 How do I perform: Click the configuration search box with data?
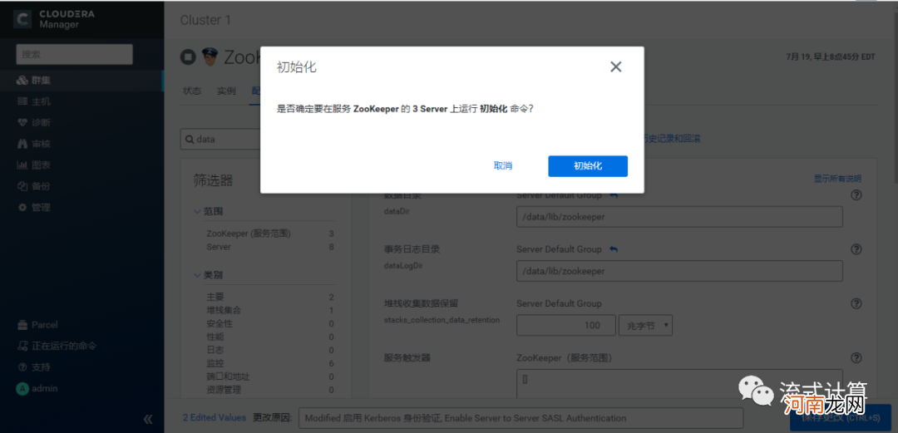pyautogui.click(x=220, y=139)
